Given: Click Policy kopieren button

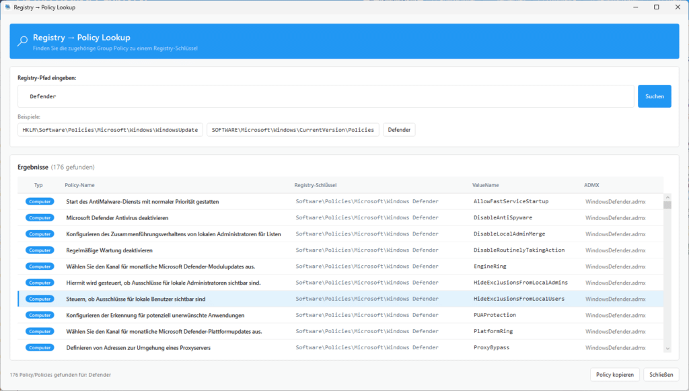Looking at the screenshot, I should pyautogui.click(x=615, y=375).
